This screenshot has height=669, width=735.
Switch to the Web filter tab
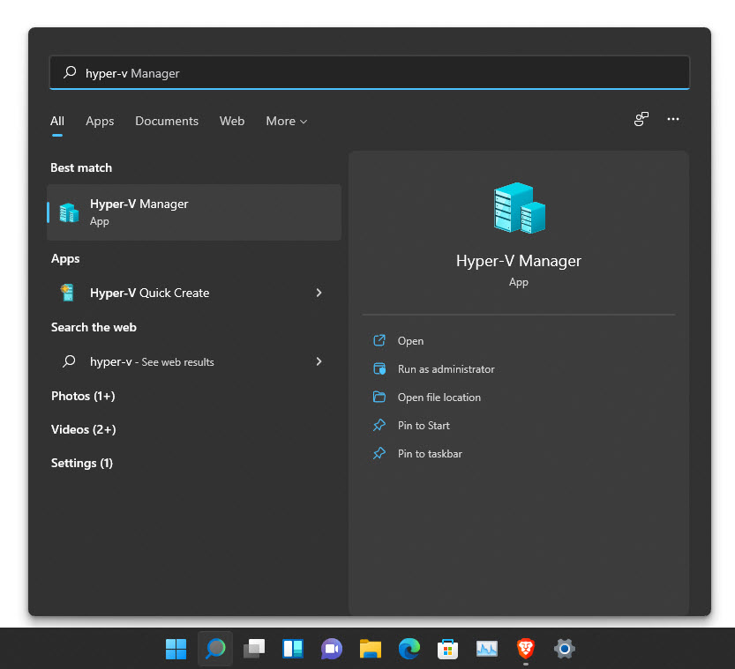point(232,121)
